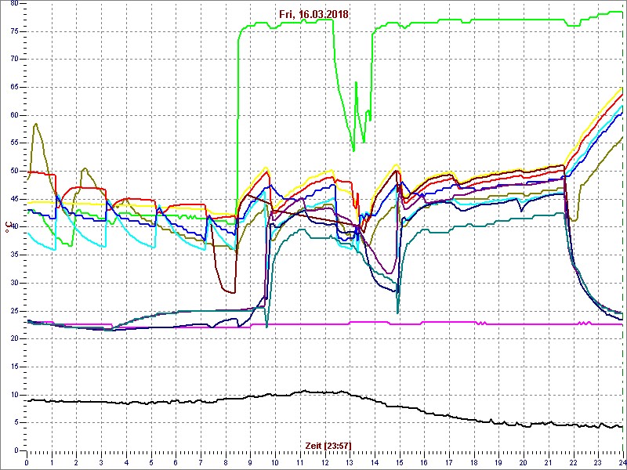The width and height of the screenshot is (627, 470).
Task: Click hour 10 on the bottom time axis
Action: tap(275, 461)
